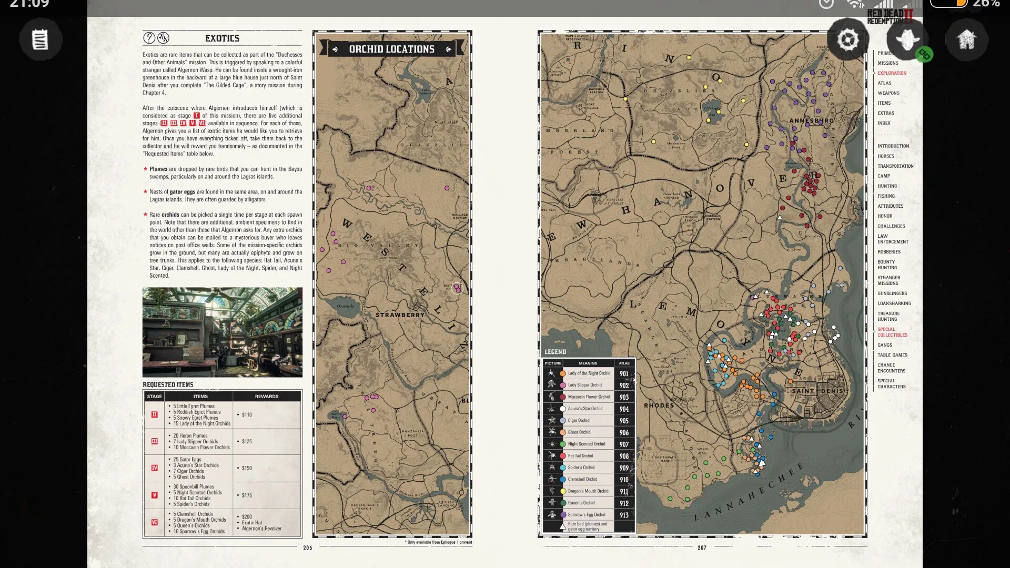The width and height of the screenshot is (1010, 568).
Task: Open the Special Characters section link
Action: click(x=891, y=384)
